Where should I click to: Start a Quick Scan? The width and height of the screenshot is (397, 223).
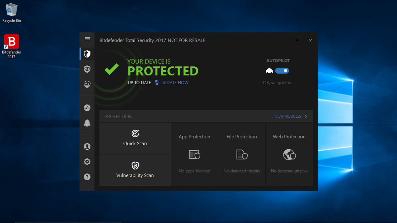tap(135, 138)
